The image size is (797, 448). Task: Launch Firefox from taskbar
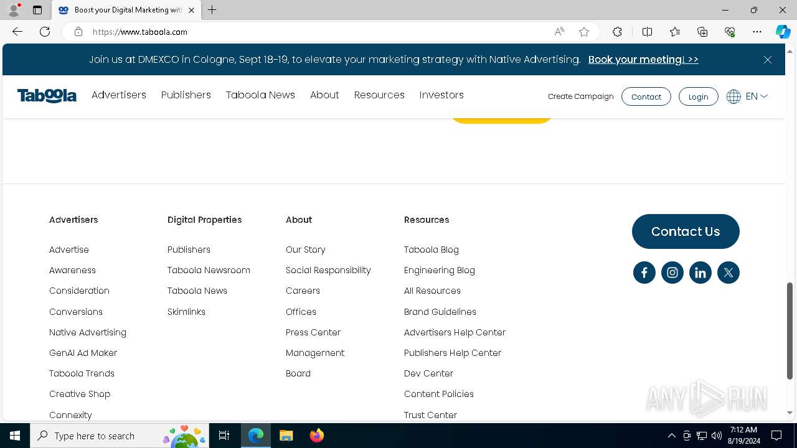pyautogui.click(x=317, y=436)
